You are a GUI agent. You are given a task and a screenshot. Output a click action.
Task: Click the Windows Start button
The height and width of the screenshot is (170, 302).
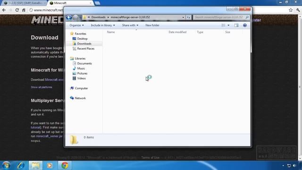6,165
